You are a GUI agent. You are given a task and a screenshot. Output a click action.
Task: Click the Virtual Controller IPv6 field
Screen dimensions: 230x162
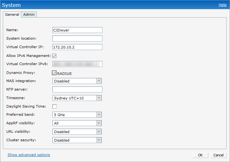77,64
